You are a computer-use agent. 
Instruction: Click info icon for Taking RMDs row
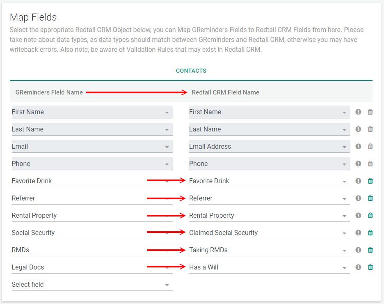[x=358, y=250]
